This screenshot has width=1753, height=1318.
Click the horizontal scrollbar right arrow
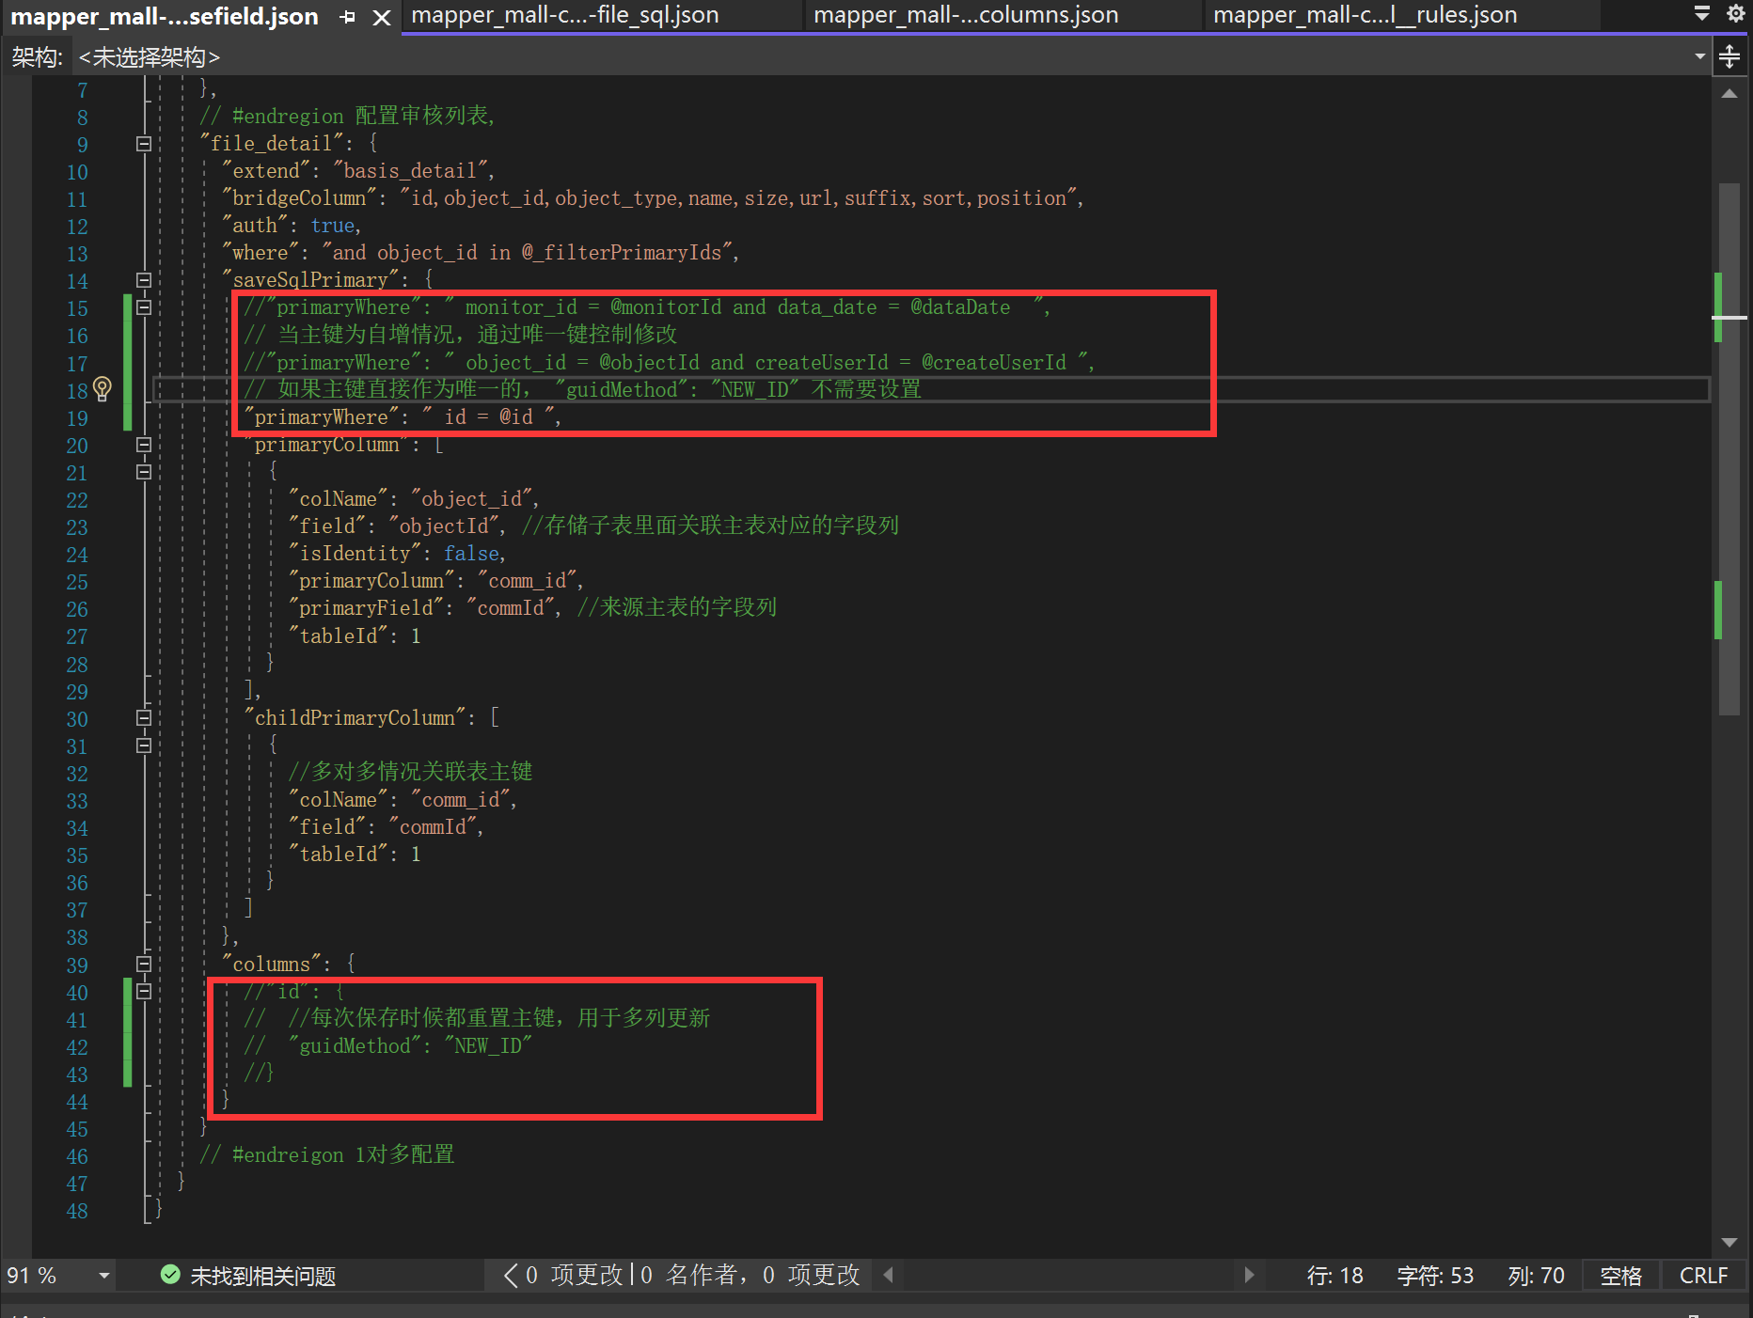tap(1249, 1275)
